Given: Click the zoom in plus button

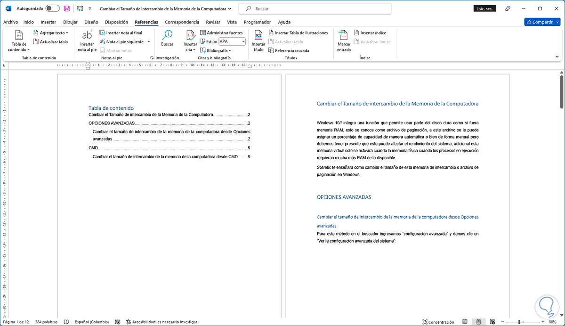Looking at the screenshot, I should coord(543,322).
